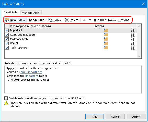Click the New Rule envelope icon
The width and height of the screenshot is (148, 122).
pyautogui.click(x=7, y=20)
